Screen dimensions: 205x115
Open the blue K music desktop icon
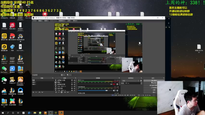pos(12,69)
